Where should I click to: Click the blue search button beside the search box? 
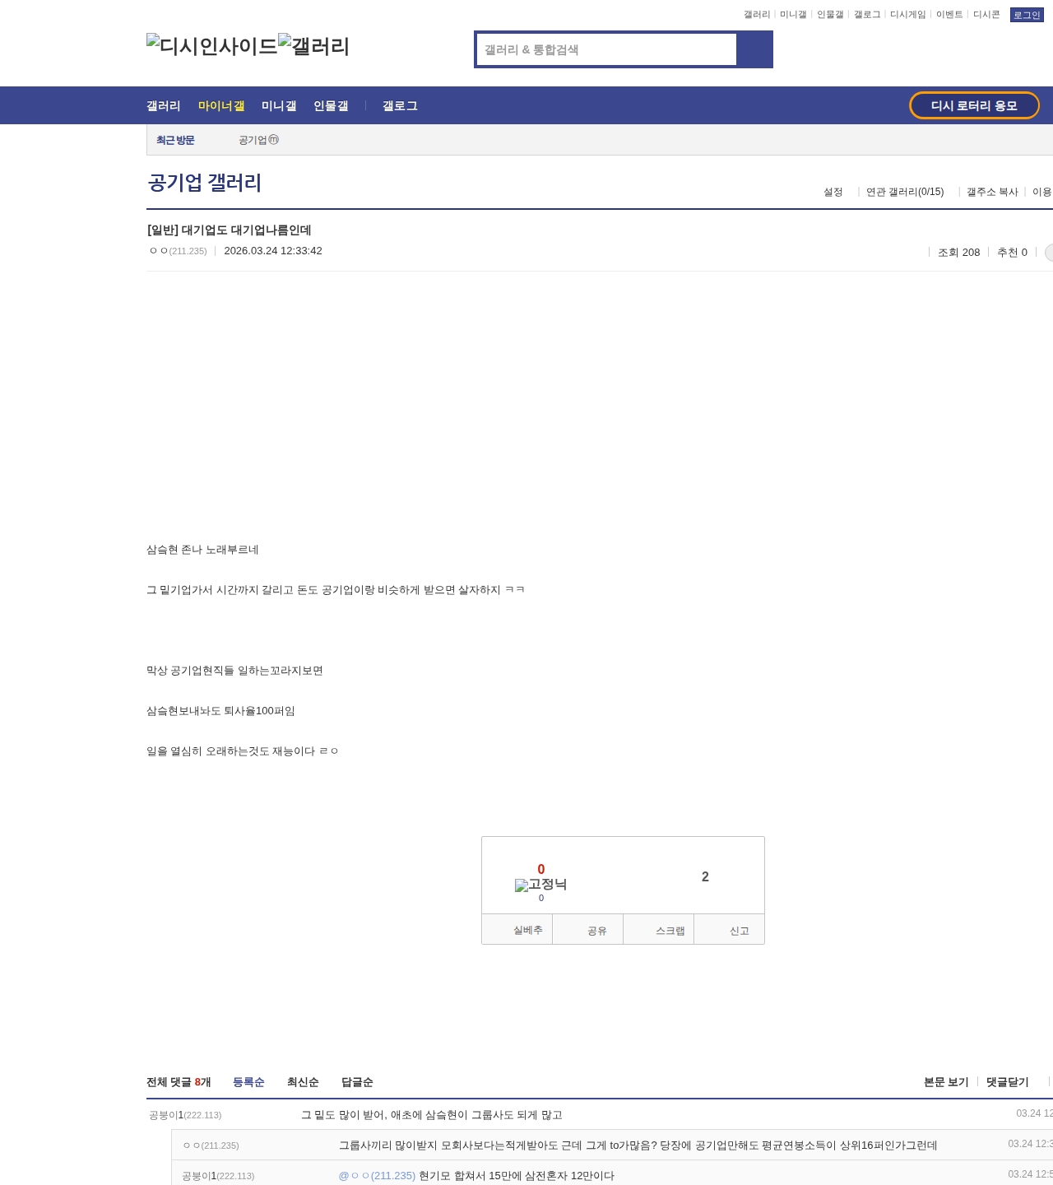tap(754, 49)
